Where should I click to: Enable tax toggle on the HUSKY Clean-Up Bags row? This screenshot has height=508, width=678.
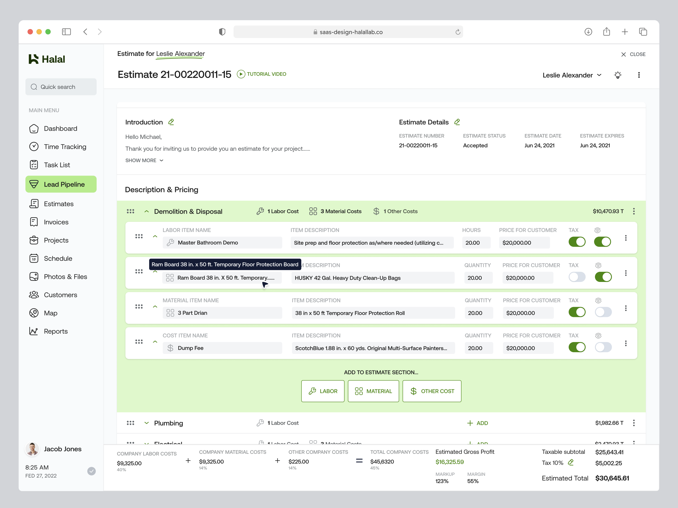(577, 277)
